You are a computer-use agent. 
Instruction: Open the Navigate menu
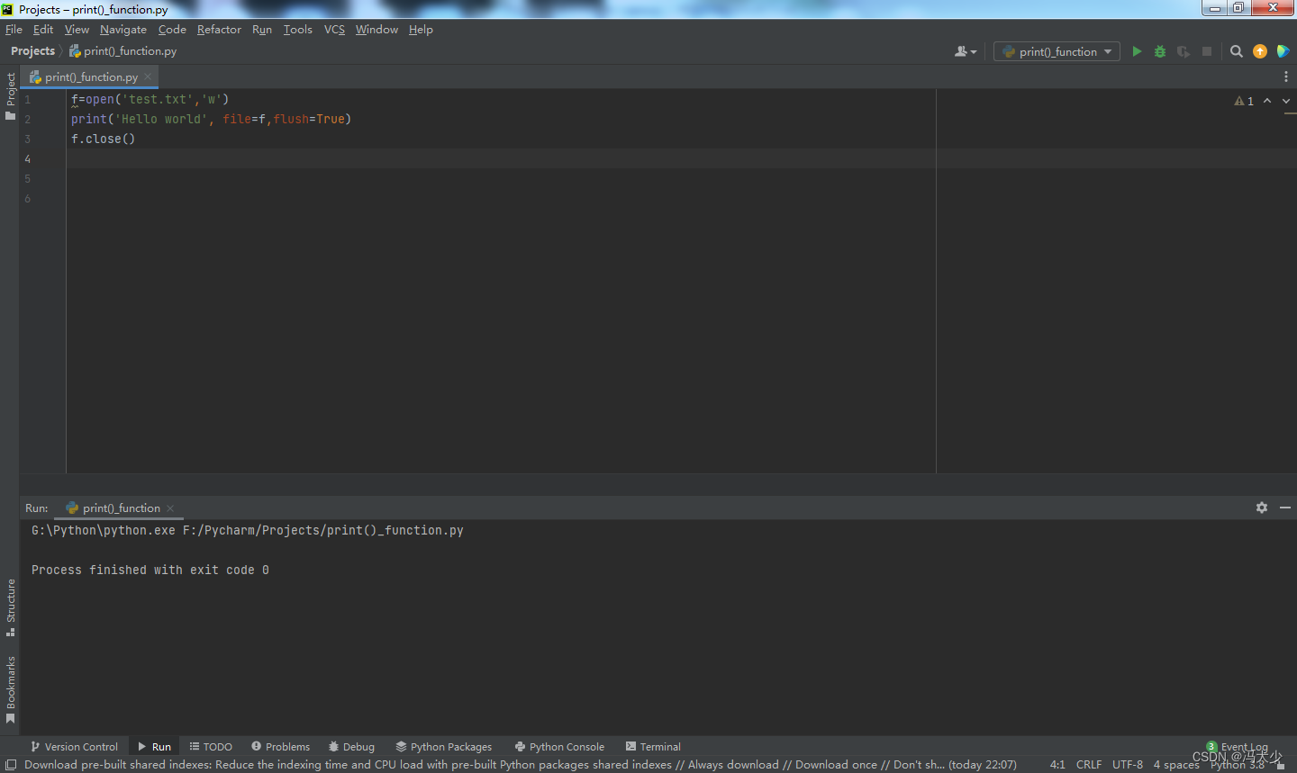point(123,30)
